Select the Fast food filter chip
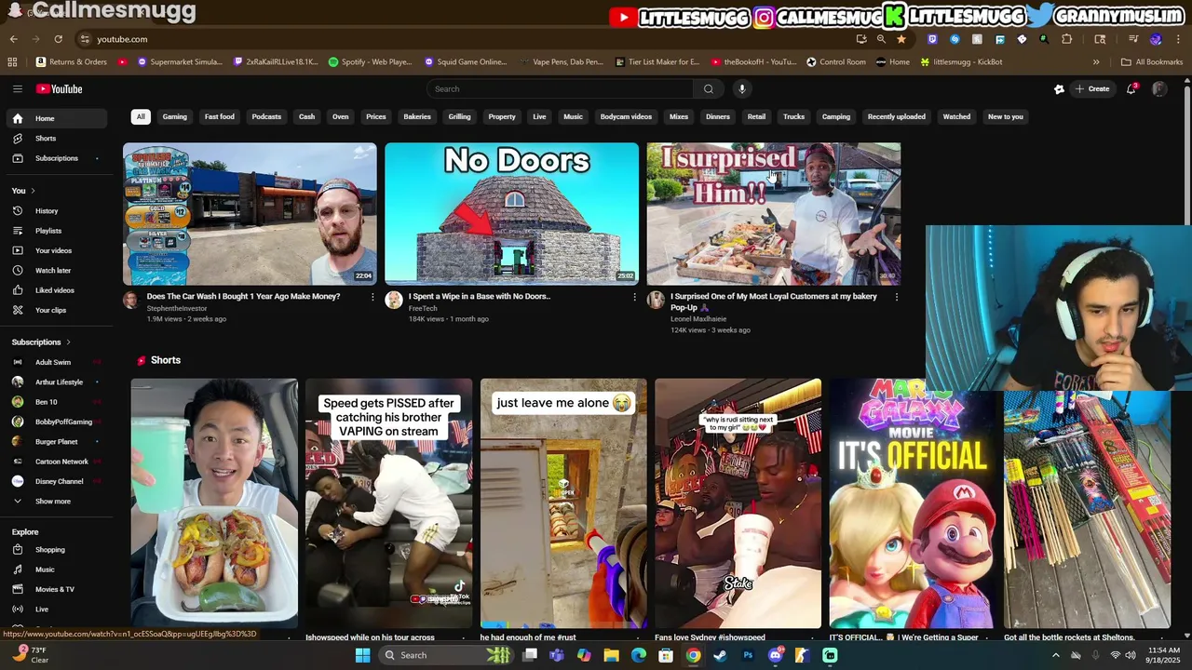 (220, 117)
